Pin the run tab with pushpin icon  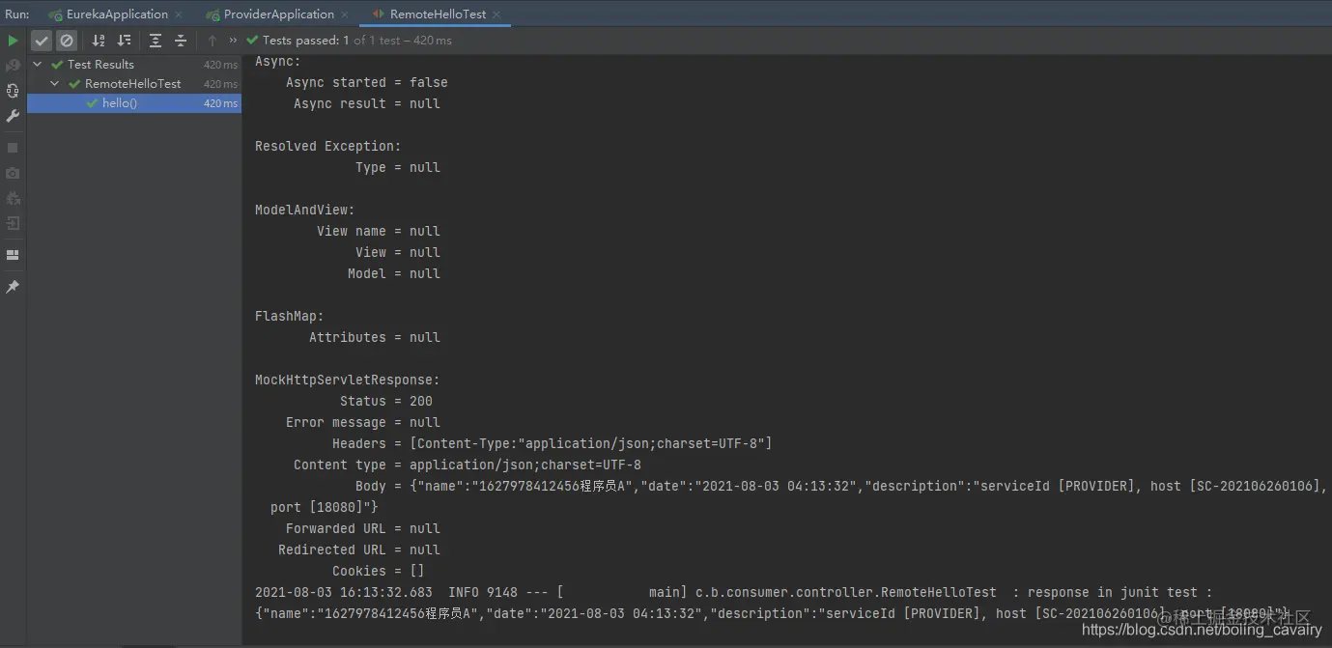[13, 287]
